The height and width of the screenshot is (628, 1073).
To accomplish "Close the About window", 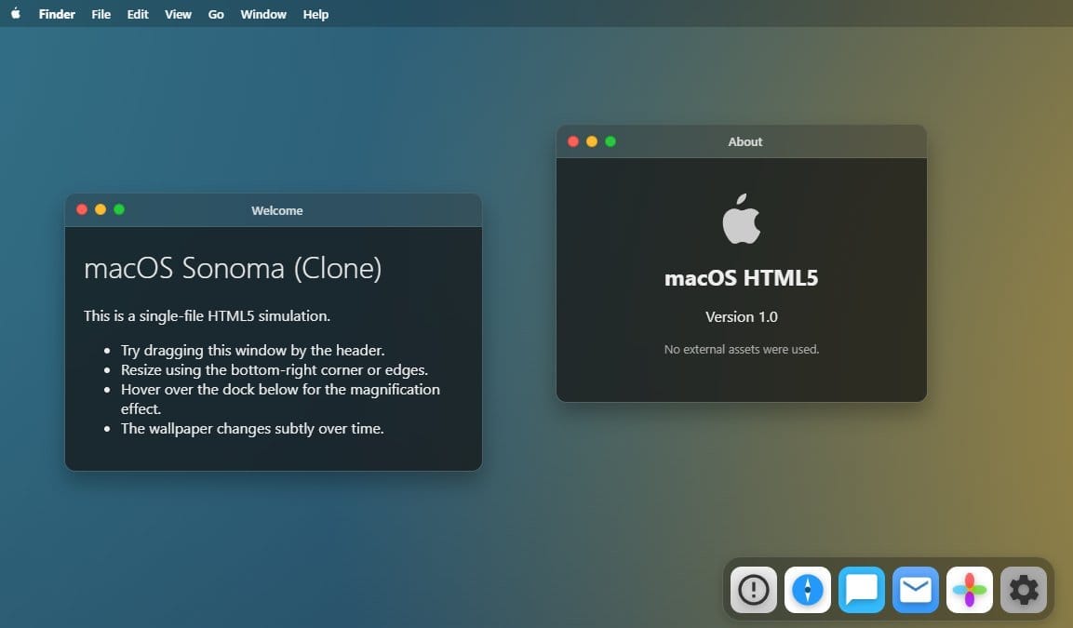I will pyautogui.click(x=573, y=140).
